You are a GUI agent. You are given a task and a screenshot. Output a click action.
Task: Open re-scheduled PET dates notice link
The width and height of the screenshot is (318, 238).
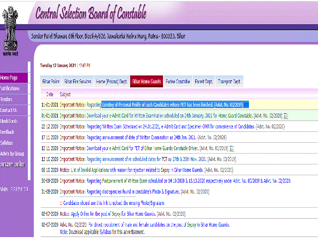(147, 159)
